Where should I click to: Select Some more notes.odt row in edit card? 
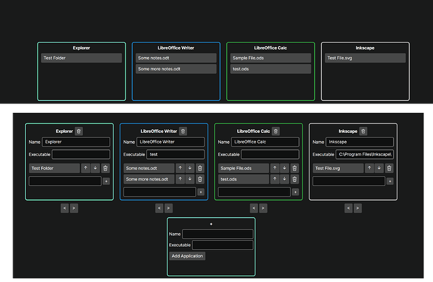point(149,179)
